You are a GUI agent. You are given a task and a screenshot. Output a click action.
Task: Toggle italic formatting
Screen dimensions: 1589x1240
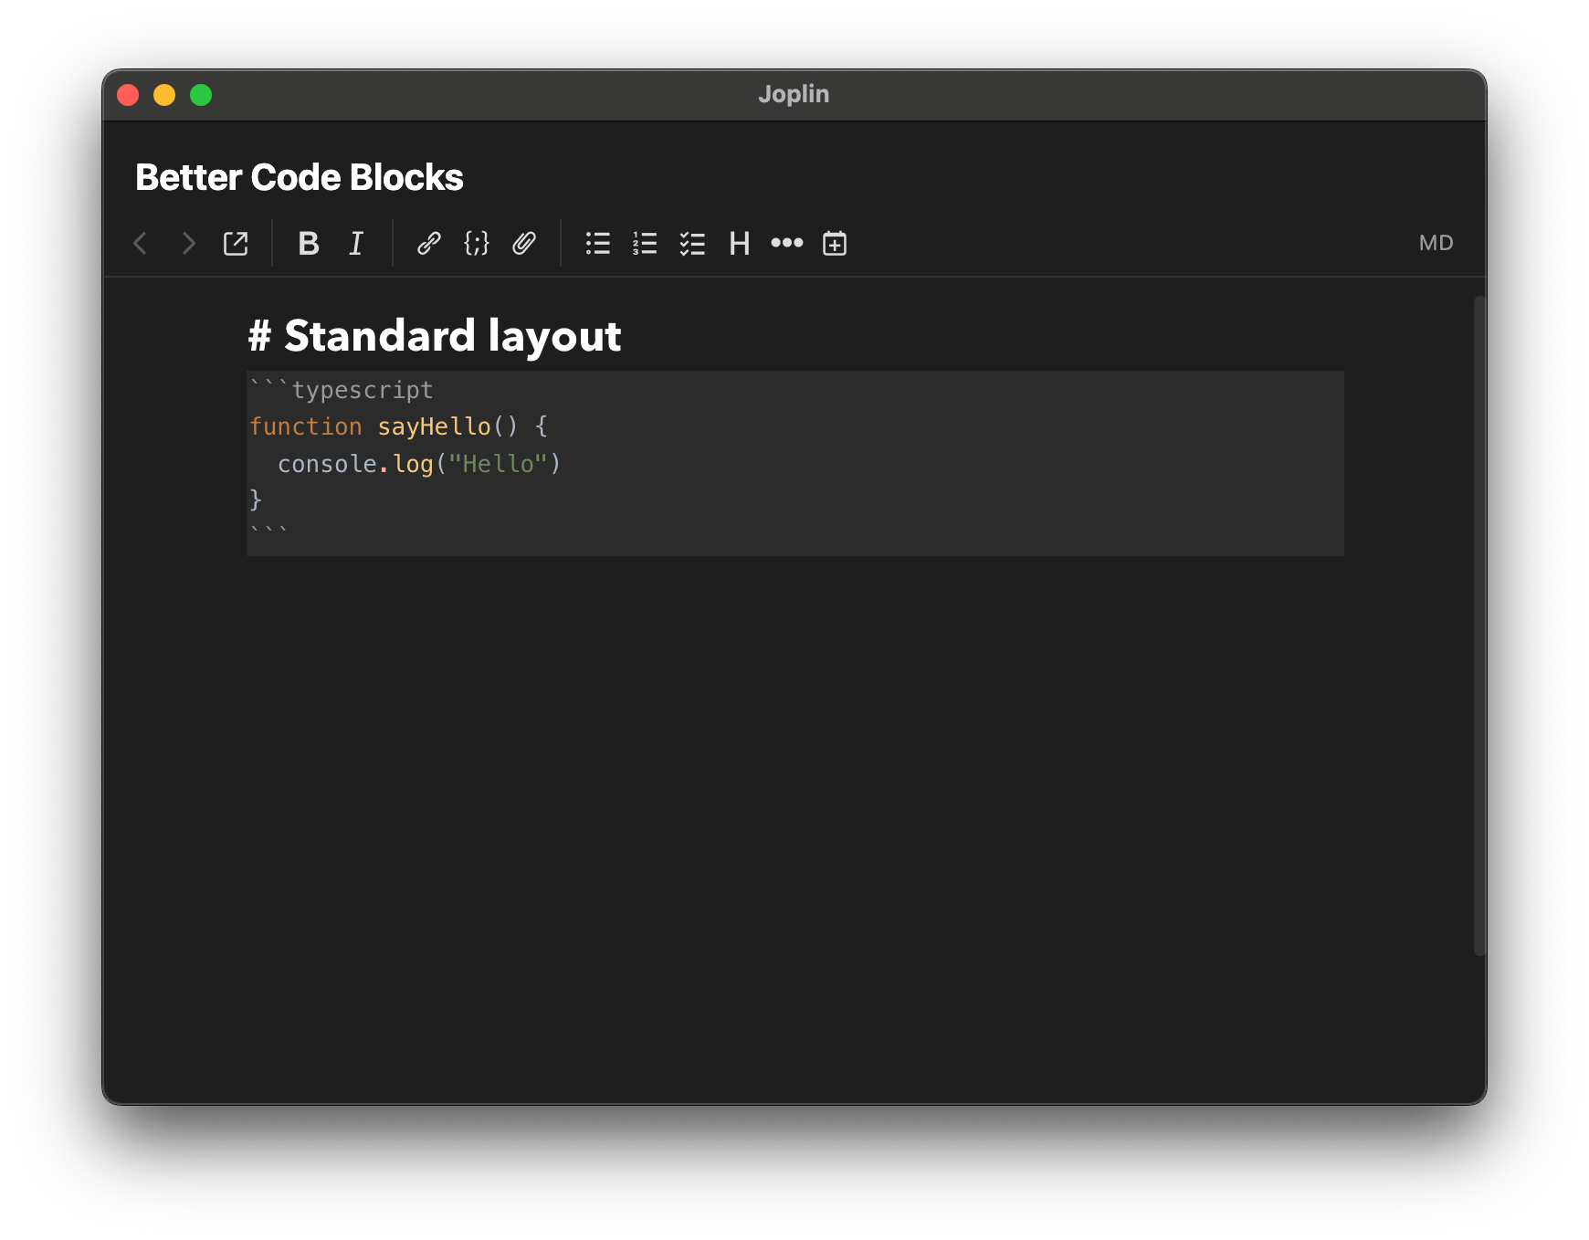[x=356, y=243]
